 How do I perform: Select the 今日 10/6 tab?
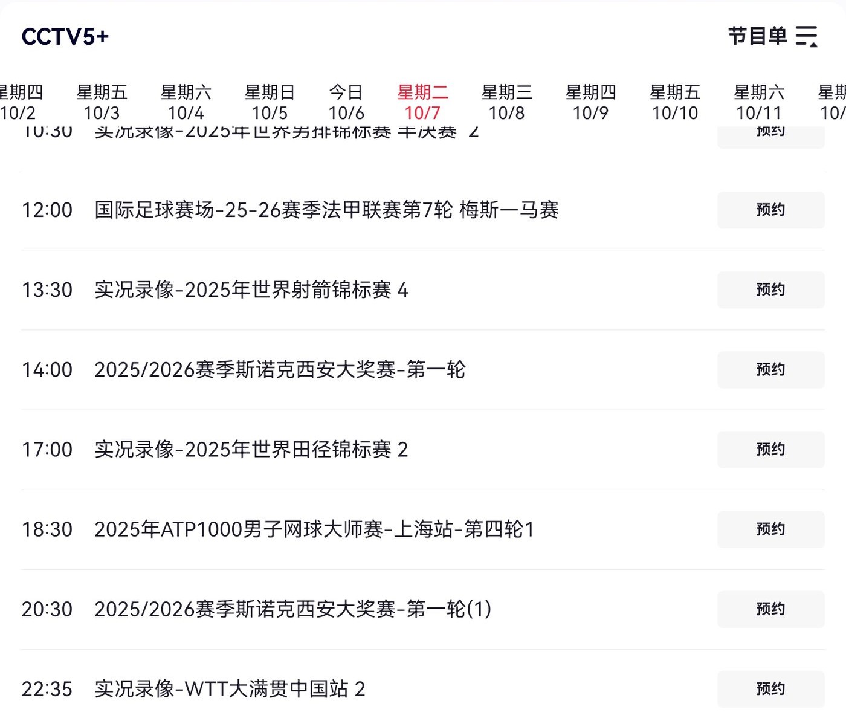[x=346, y=102]
